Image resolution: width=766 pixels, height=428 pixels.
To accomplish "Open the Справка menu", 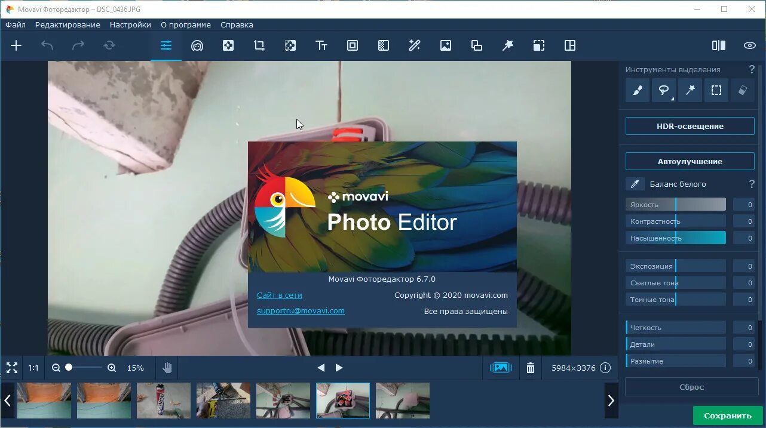I will tap(237, 24).
